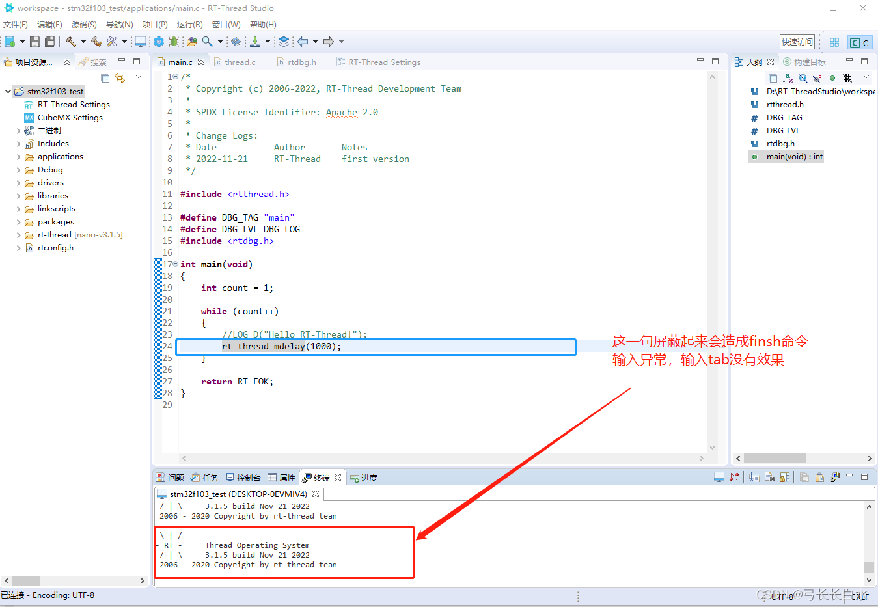Screen dimensions: 878x607
Task: Toggle Link with Editor in the project explorer
Action: 120,78
